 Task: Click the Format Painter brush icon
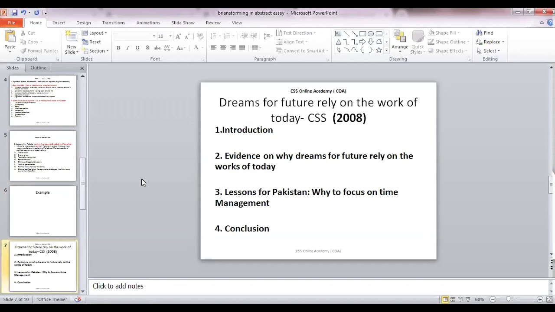pos(23,51)
